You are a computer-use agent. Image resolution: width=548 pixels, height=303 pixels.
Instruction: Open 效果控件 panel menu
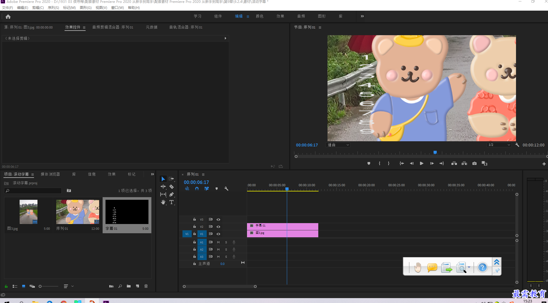coord(84,27)
